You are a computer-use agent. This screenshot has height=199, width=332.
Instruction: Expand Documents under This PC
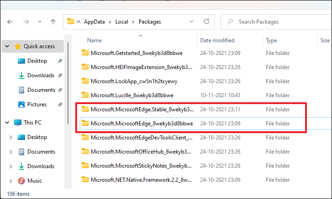tap(10, 152)
